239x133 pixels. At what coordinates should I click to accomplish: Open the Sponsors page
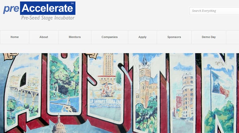pyautogui.click(x=174, y=37)
